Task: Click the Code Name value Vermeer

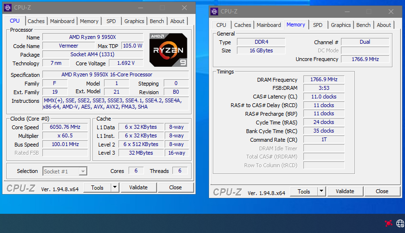Action: coord(68,46)
